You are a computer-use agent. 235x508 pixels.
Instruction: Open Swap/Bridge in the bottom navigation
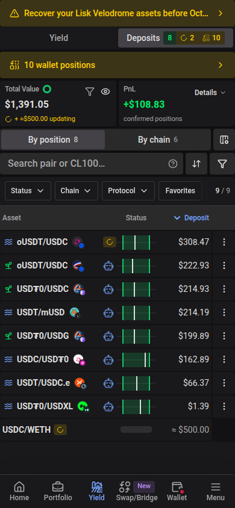tap(137, 492)
